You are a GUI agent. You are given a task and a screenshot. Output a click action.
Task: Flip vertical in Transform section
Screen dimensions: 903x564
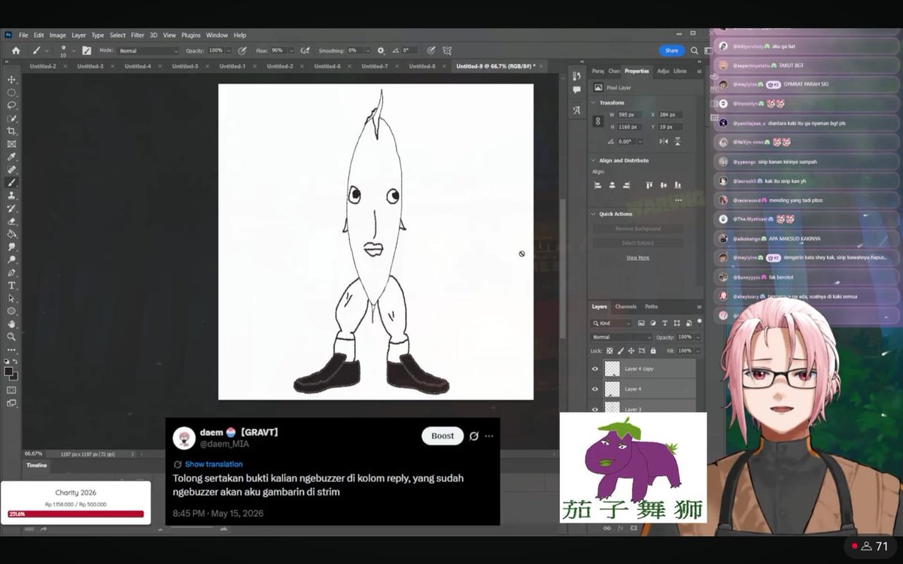[x=680, y=141]
